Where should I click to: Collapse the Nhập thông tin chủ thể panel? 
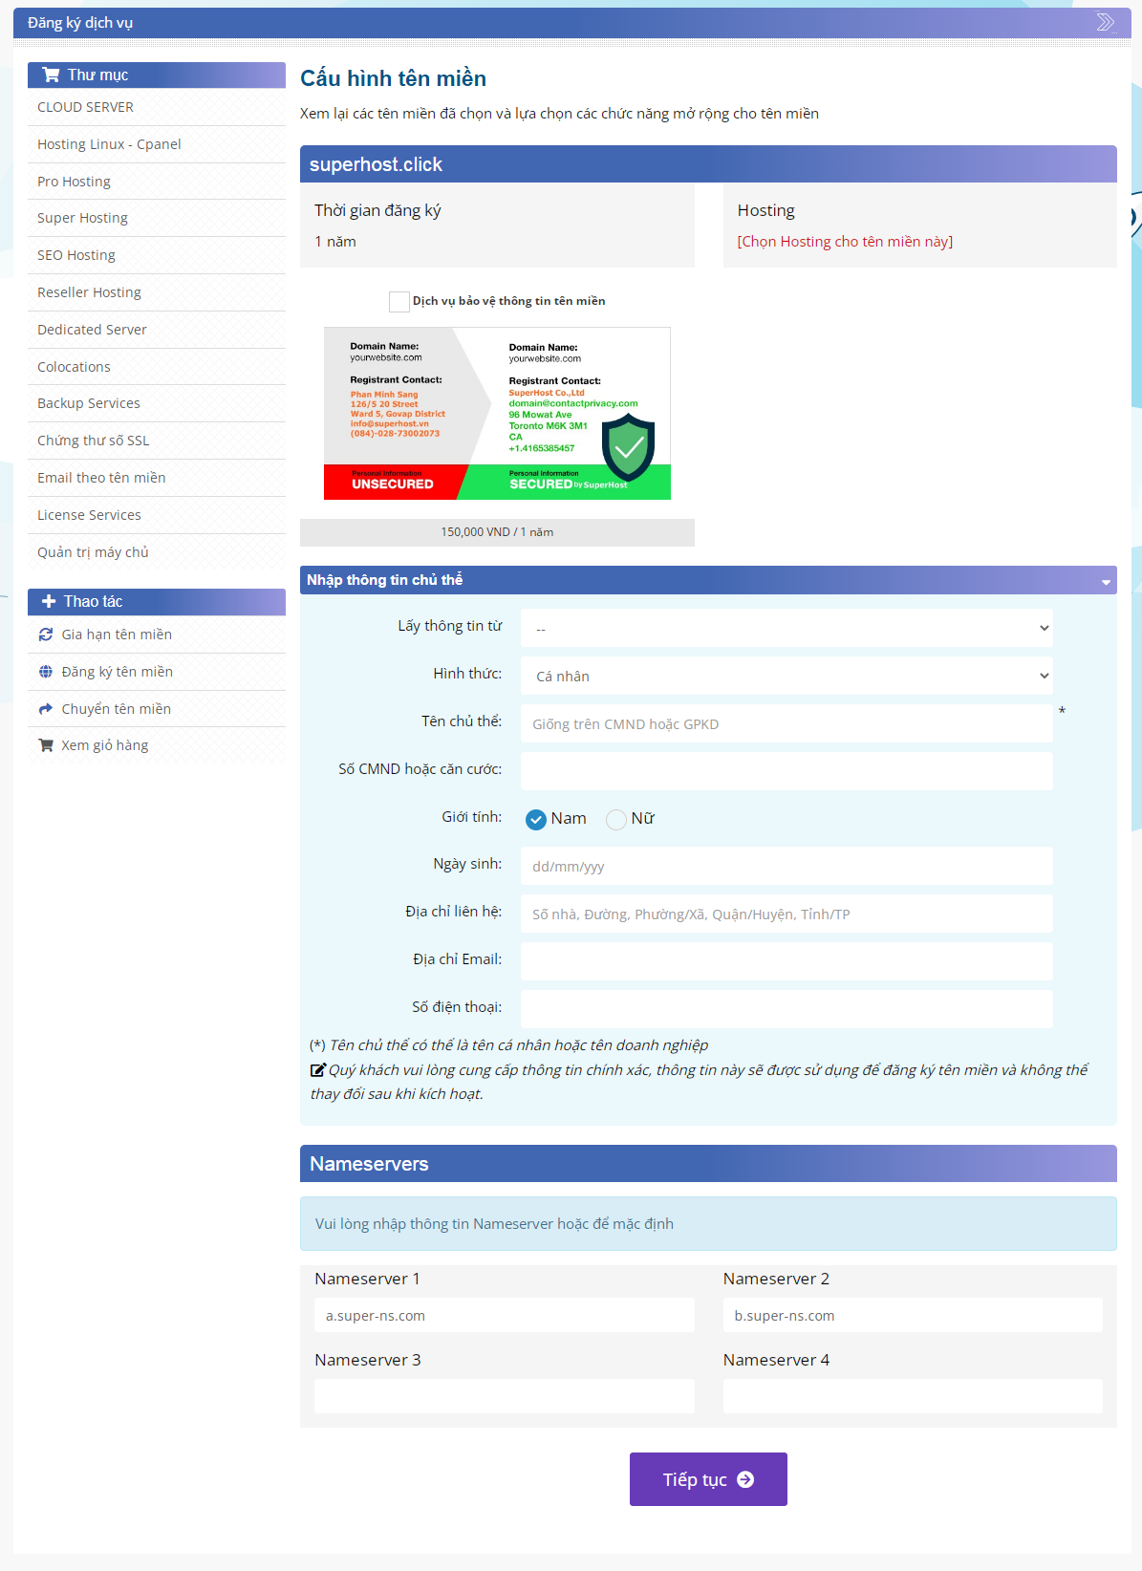pyautogui.click(x=1106, y=581)
